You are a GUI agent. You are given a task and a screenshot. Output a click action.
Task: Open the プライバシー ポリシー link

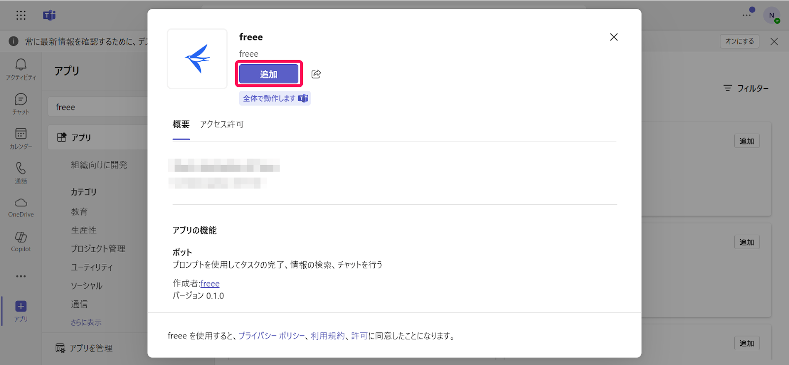click(272, 336)
